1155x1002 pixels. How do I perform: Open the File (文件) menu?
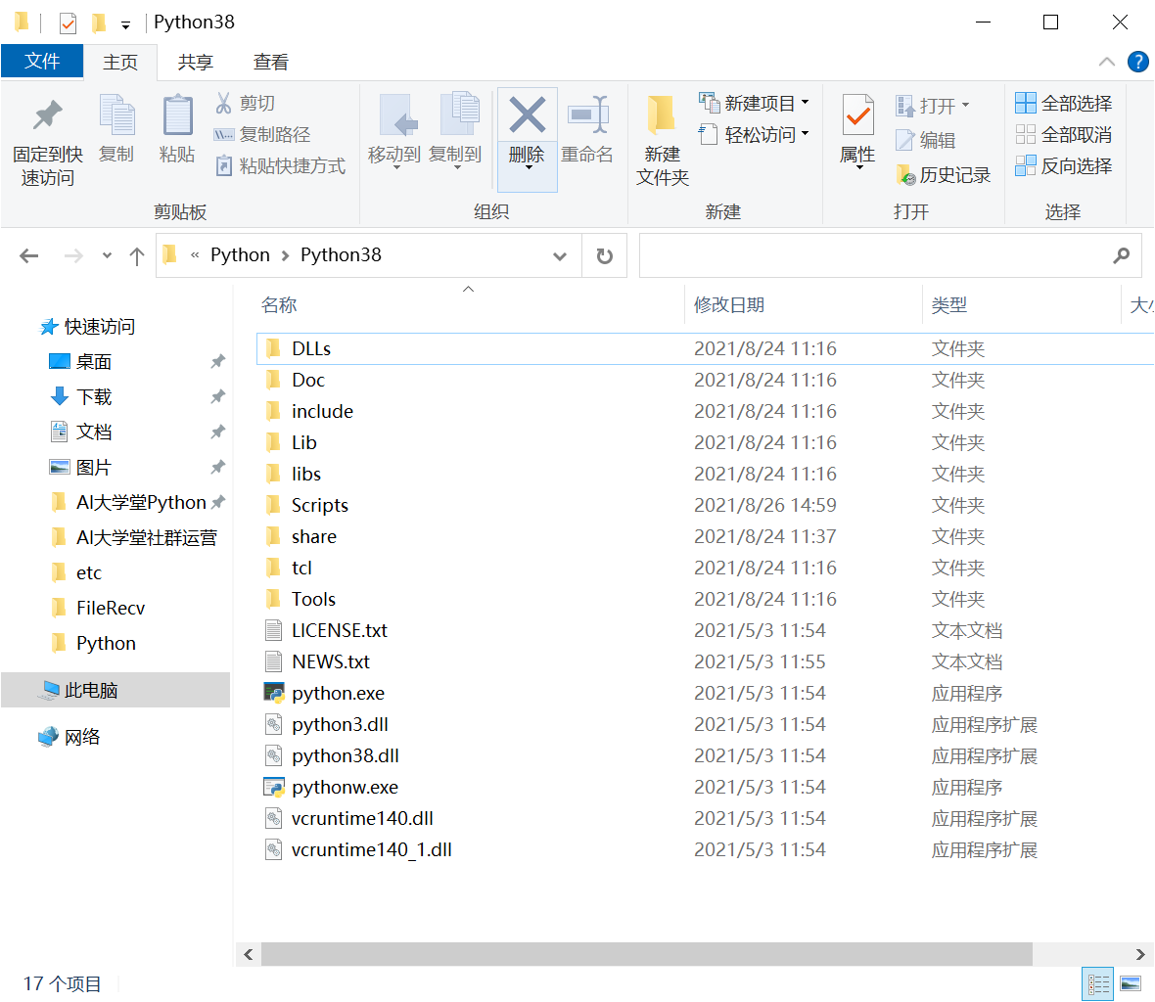coord(42,61)
